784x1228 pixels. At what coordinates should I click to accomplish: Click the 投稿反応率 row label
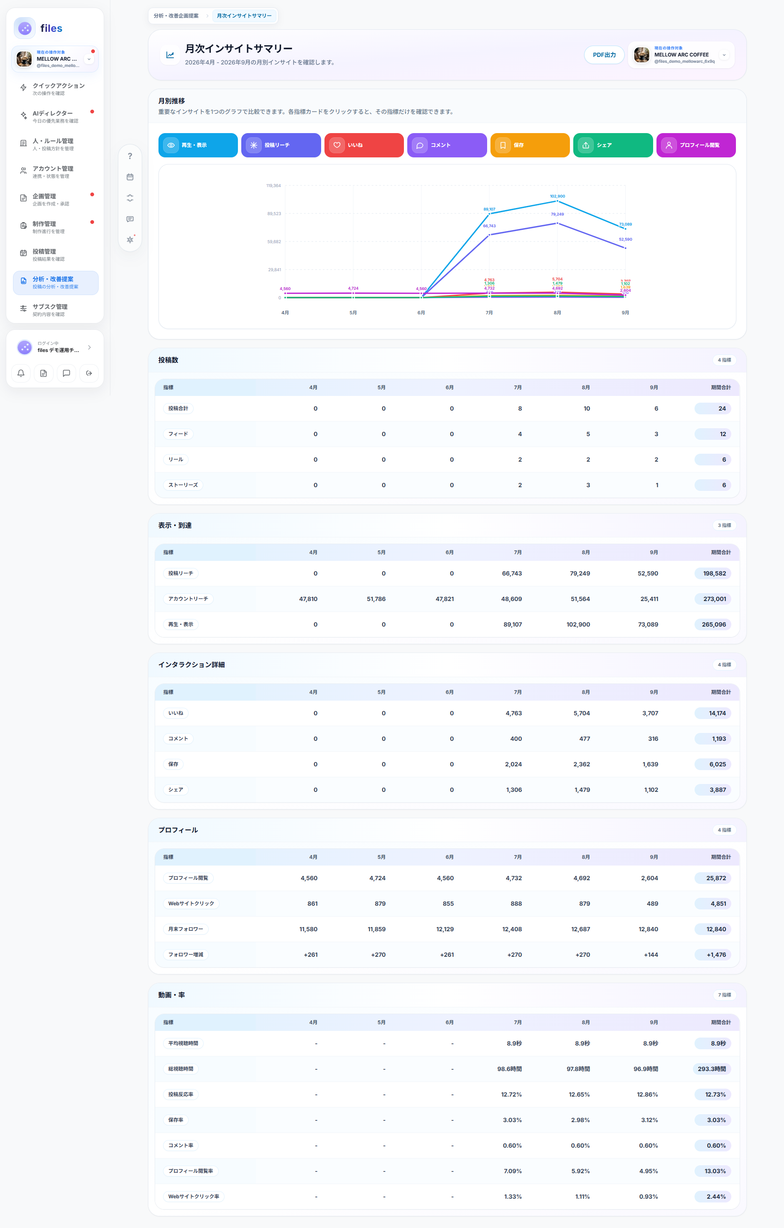point(181,1094)
